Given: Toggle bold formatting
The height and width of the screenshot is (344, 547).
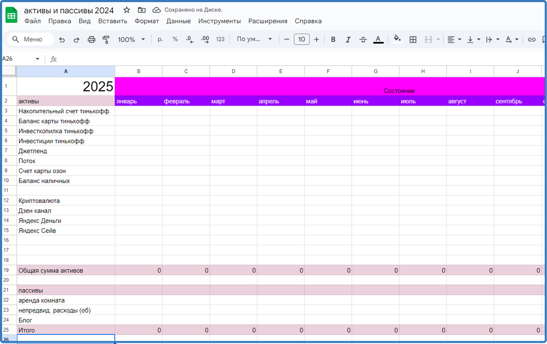Looking at the screenshot, I should point(333,40).
